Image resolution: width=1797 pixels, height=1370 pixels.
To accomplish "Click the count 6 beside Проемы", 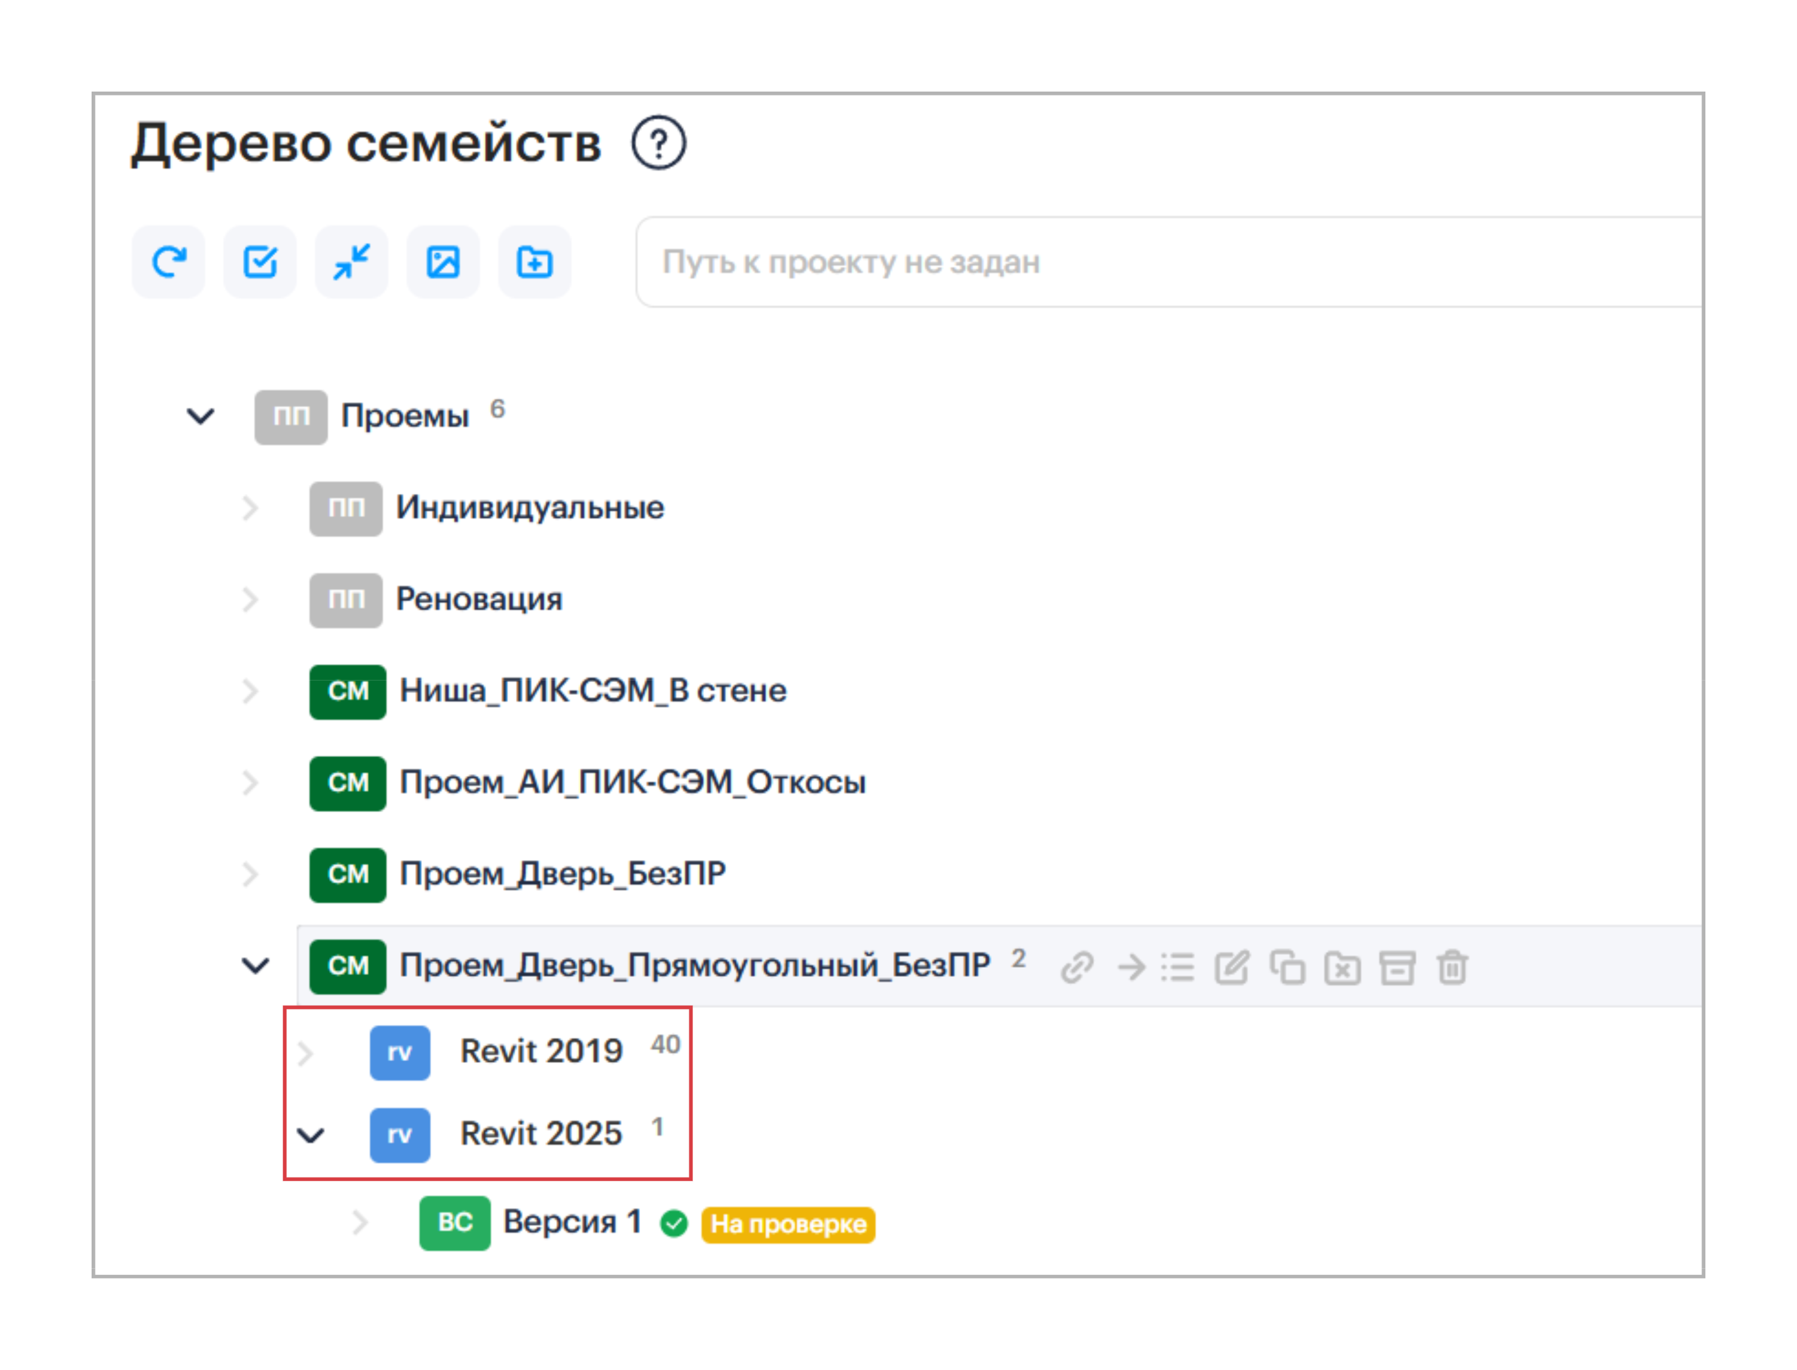I will pos(497,409).
